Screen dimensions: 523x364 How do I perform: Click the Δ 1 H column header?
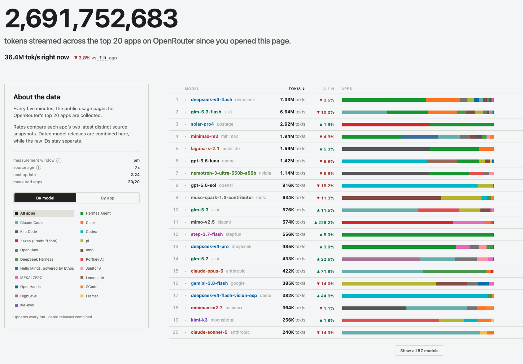coord(328,89)
